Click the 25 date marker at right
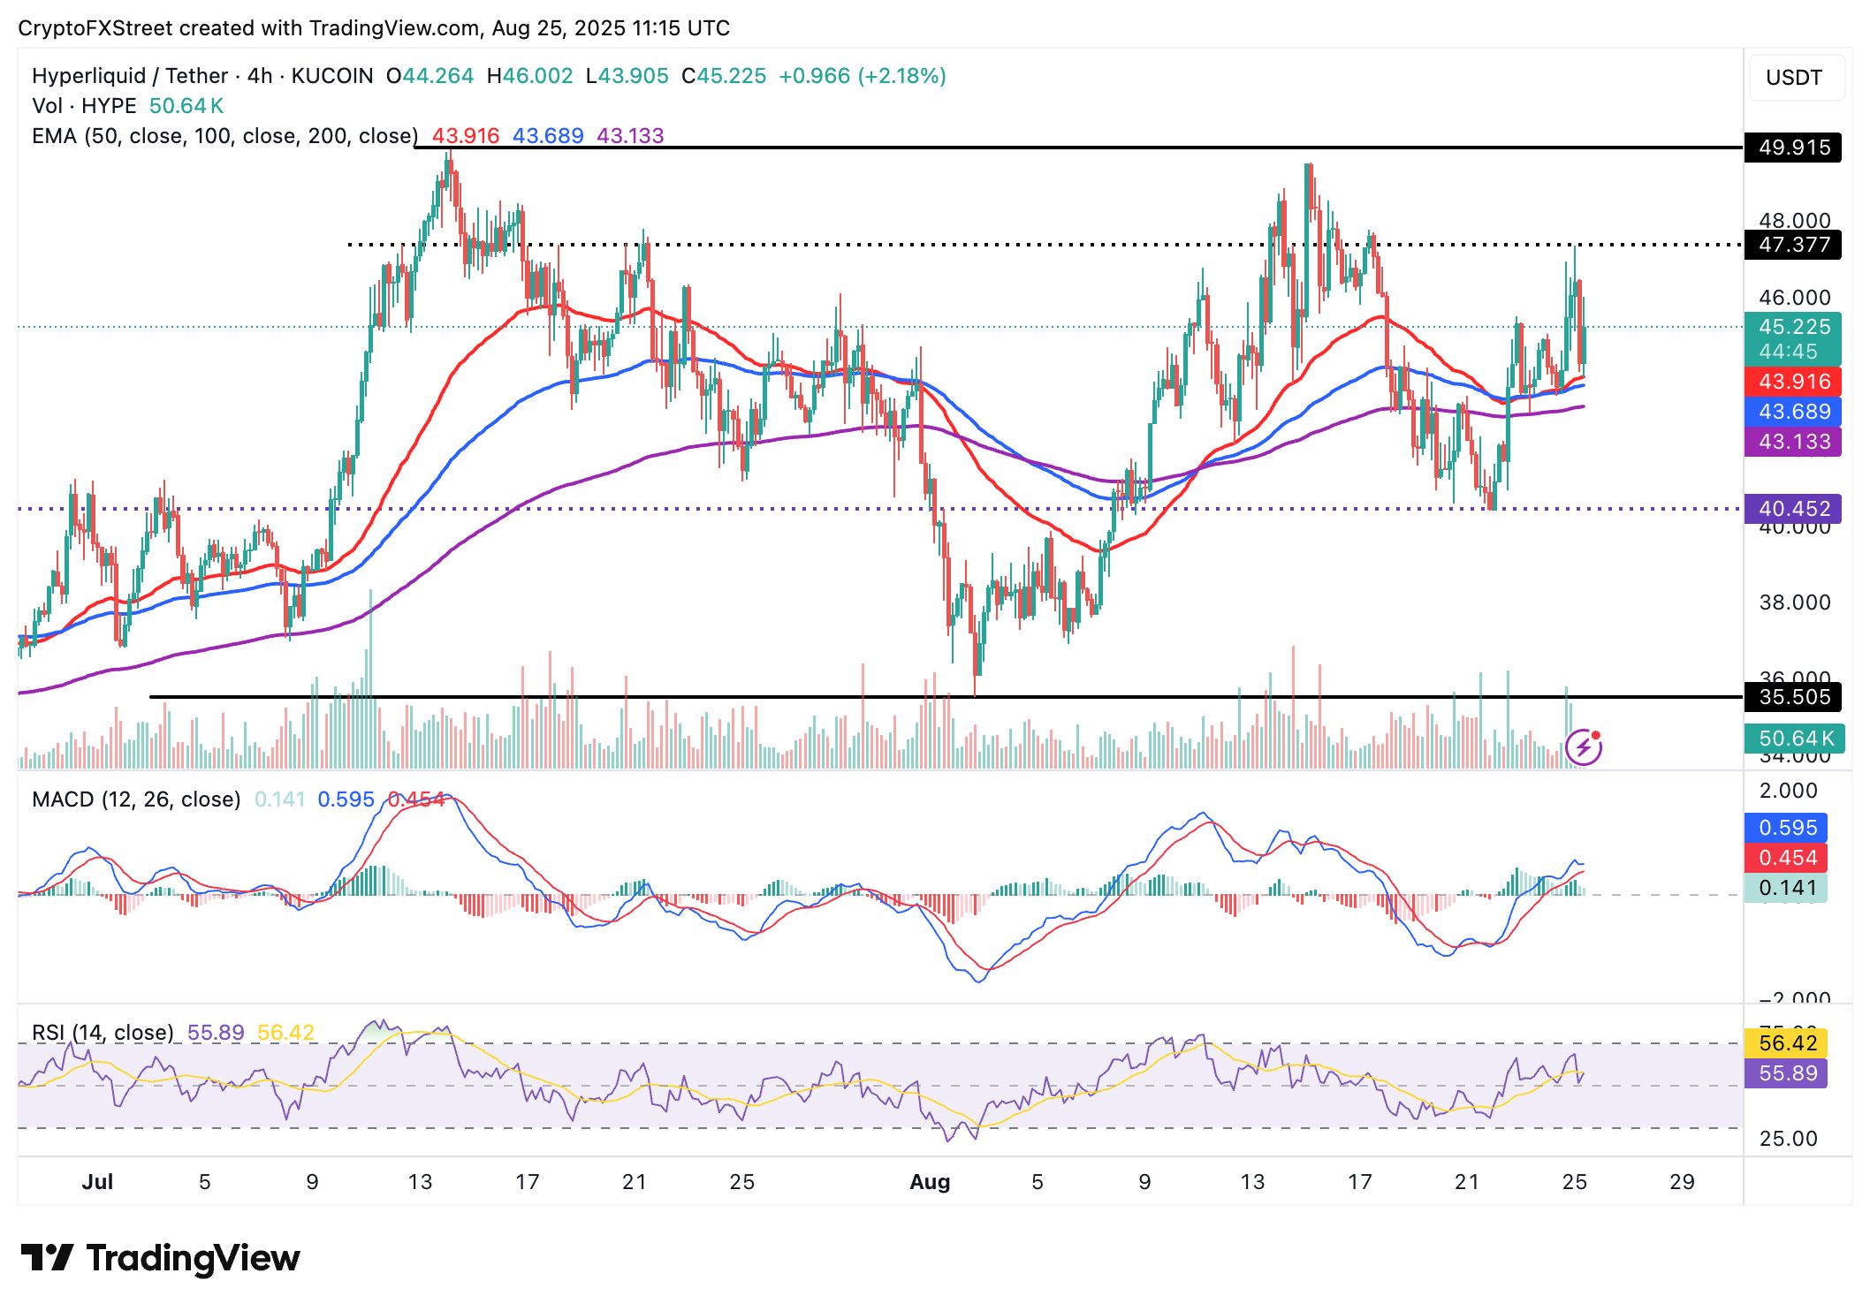This screenshot has height=1311, width=1870. click(1574, 1182)
